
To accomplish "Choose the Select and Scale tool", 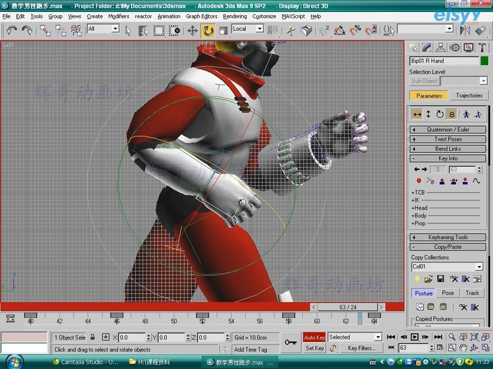I will (x=223, y=30).
